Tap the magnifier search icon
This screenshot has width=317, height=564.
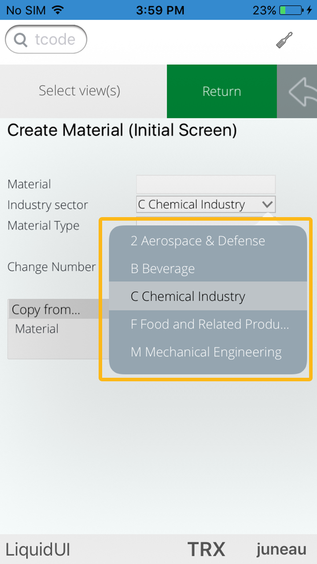(20, 40)
